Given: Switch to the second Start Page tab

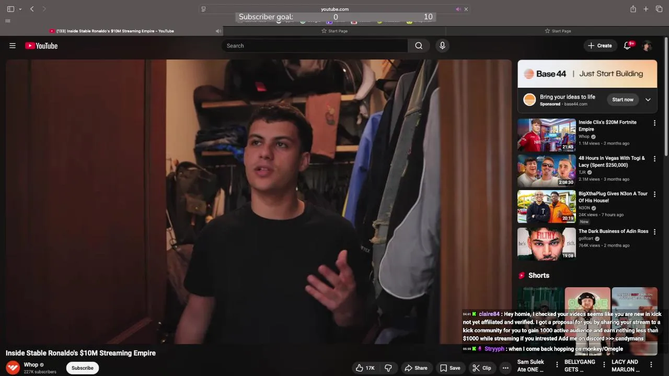Looking at the screenshot, I should coord(558,31).
